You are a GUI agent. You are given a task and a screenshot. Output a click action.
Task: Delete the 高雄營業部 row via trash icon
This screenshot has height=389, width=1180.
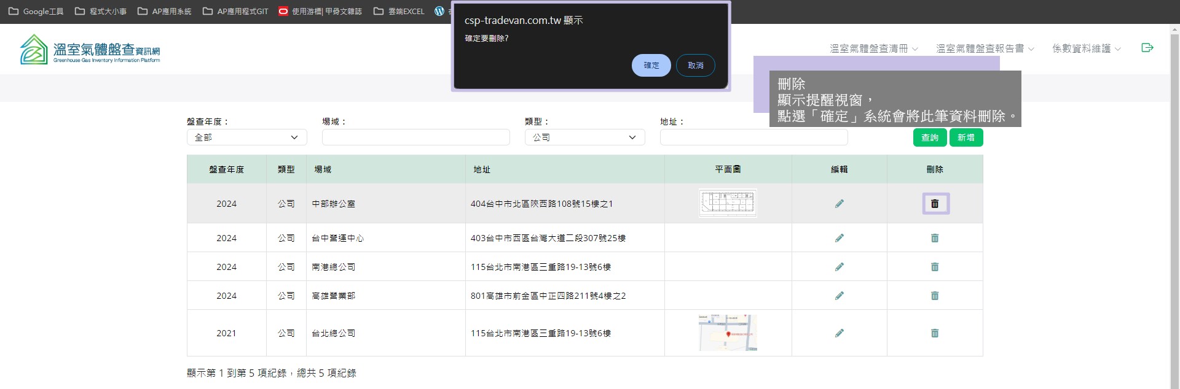(x=935, y=296)
